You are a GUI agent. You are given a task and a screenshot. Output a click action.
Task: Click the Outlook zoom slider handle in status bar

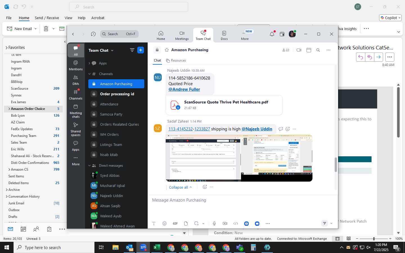click(x=374, y=239)
